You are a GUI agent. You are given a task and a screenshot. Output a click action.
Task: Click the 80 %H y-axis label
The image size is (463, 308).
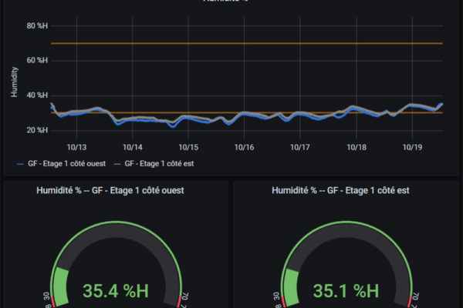click(x=37, y=26)
